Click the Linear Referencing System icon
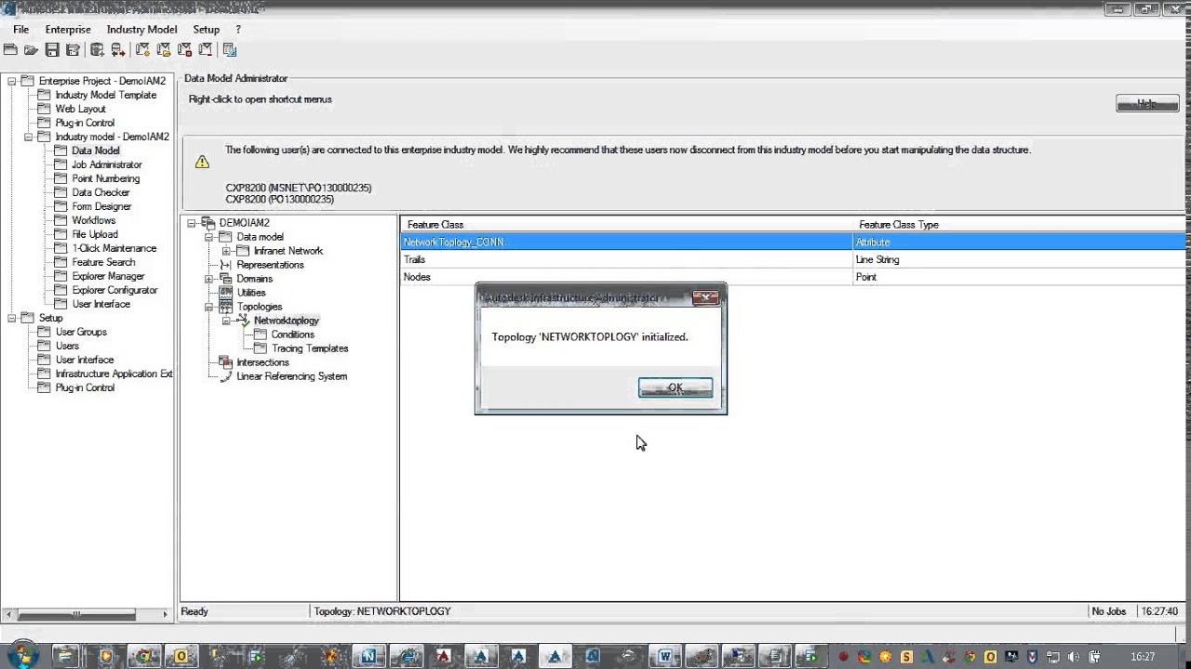 pos(225,376)
